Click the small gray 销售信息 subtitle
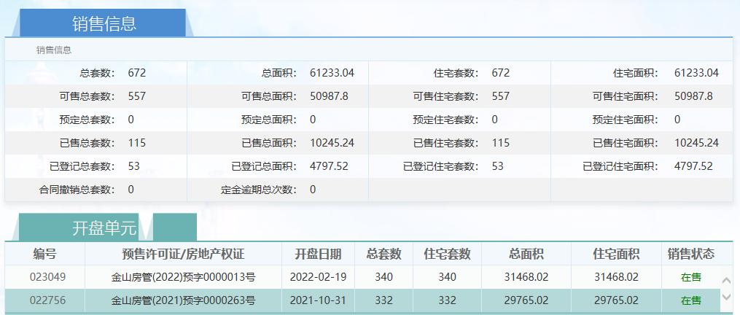This screenshot has width=740, height=315. tap(54, 50)
